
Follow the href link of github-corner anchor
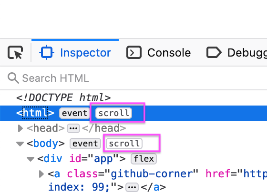click(x=255, y=174)
